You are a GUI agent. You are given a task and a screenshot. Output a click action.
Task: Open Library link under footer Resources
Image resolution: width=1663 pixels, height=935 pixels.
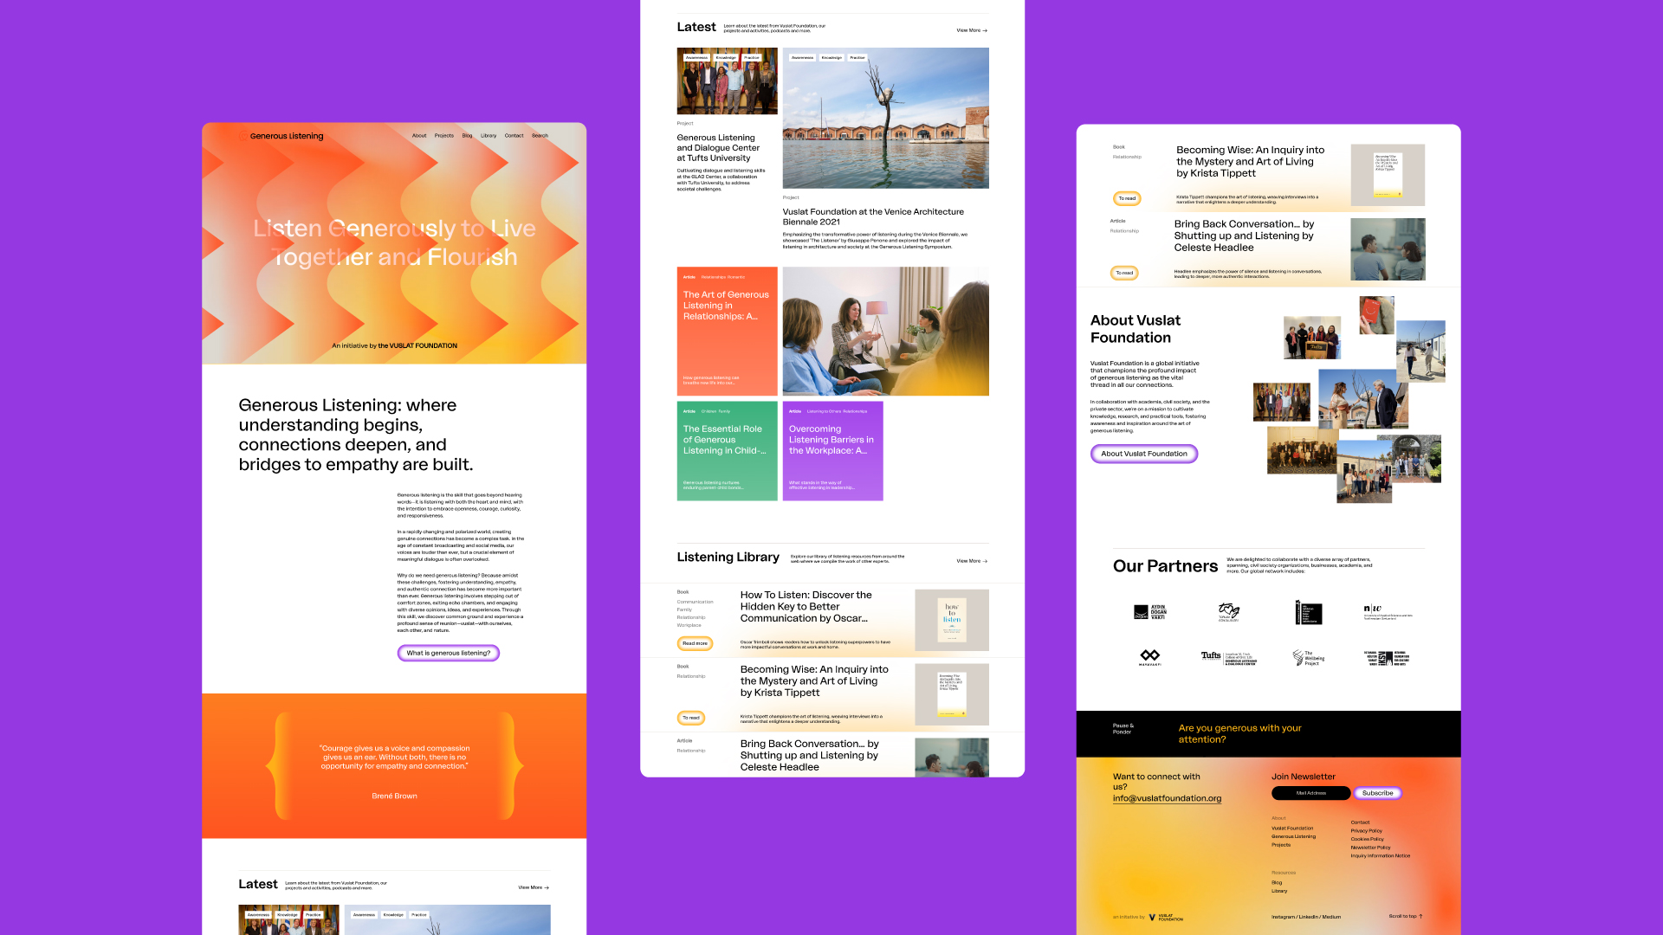point(1279,891)
